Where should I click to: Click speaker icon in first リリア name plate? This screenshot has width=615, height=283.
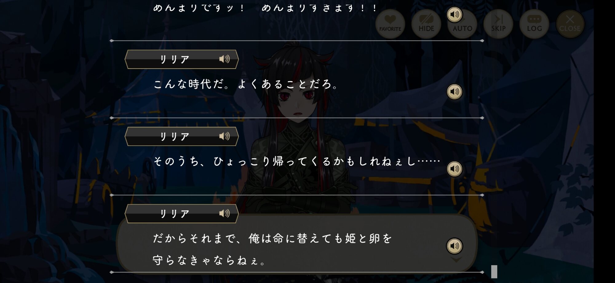[x=224, y=59]
